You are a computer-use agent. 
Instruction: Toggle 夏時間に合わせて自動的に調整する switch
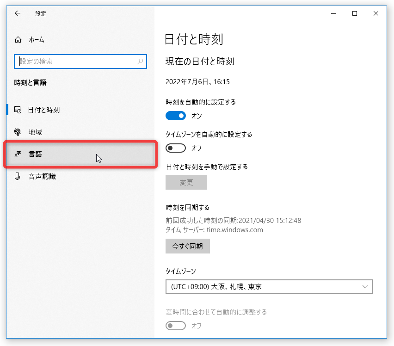pyautogui.click(x=176, y=326)
